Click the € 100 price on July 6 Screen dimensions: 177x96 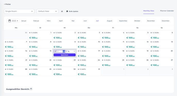pos(155,38)
